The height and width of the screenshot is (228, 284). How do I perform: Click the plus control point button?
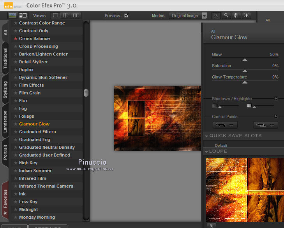coord(265,125)
